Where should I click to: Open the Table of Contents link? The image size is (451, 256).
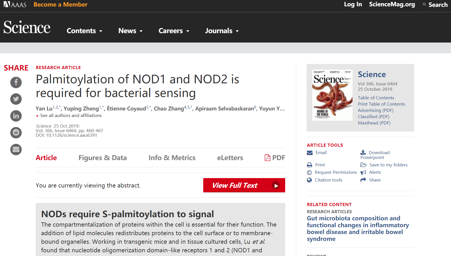click(376, 98)
